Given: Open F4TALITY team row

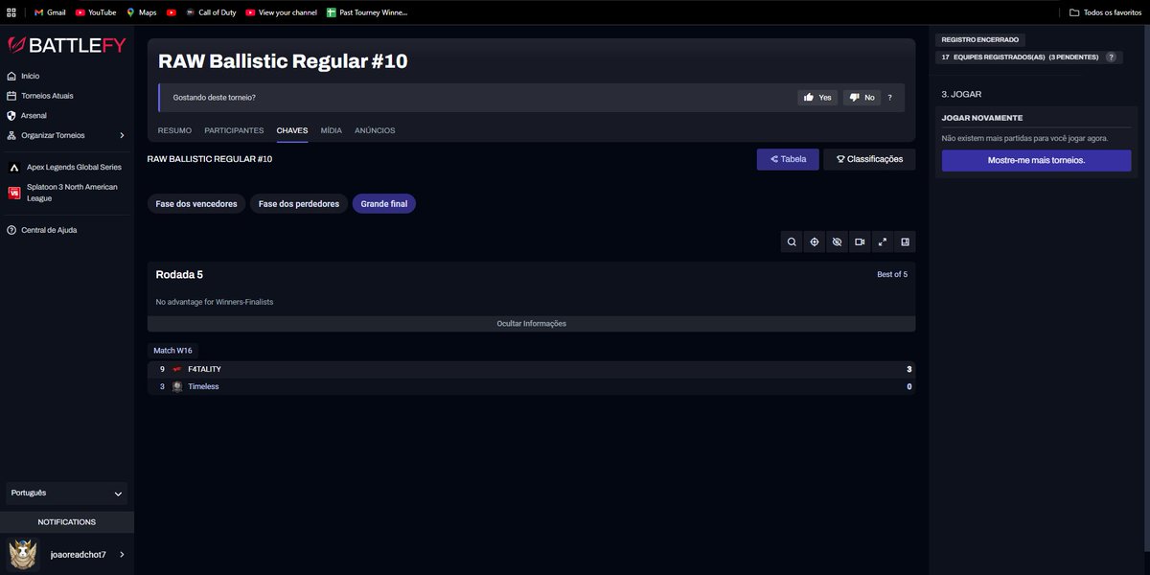Looking at the screenshot, I should 532,369.
